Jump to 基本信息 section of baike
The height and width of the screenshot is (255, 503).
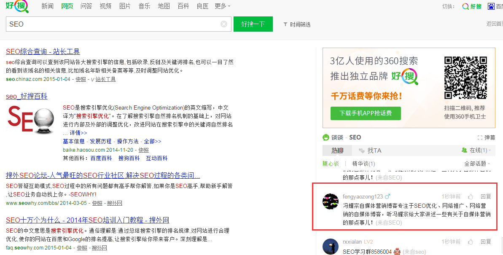74,141
